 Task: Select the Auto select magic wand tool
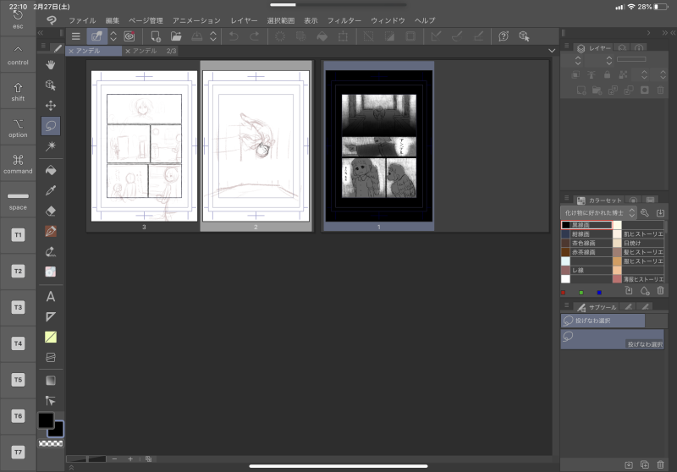(x=51, y=146)
